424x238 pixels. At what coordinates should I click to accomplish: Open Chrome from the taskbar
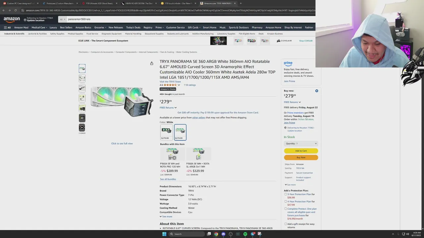coord(216,234)
